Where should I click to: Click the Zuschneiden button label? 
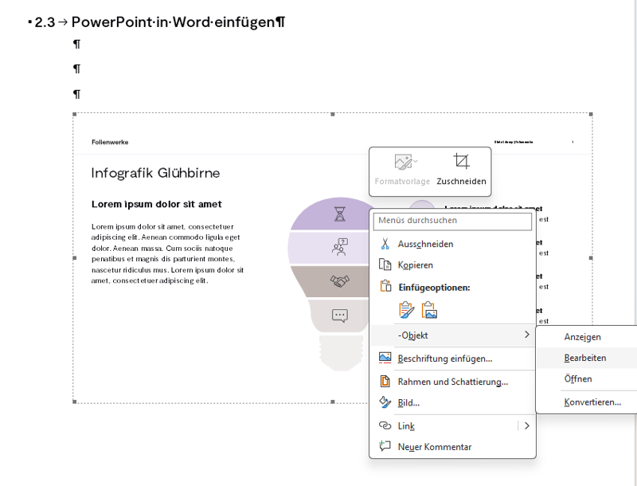461,181
